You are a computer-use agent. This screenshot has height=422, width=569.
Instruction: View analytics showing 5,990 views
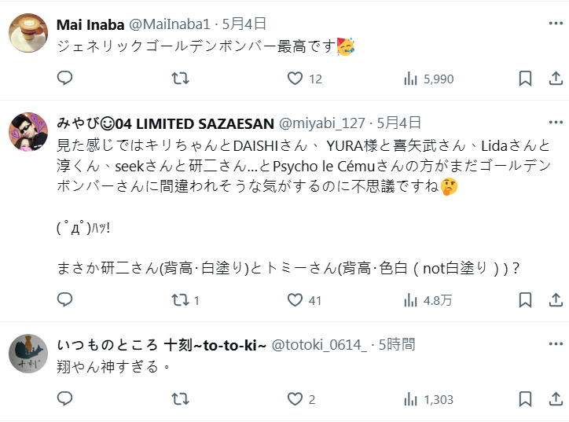[x=410, y=79]
